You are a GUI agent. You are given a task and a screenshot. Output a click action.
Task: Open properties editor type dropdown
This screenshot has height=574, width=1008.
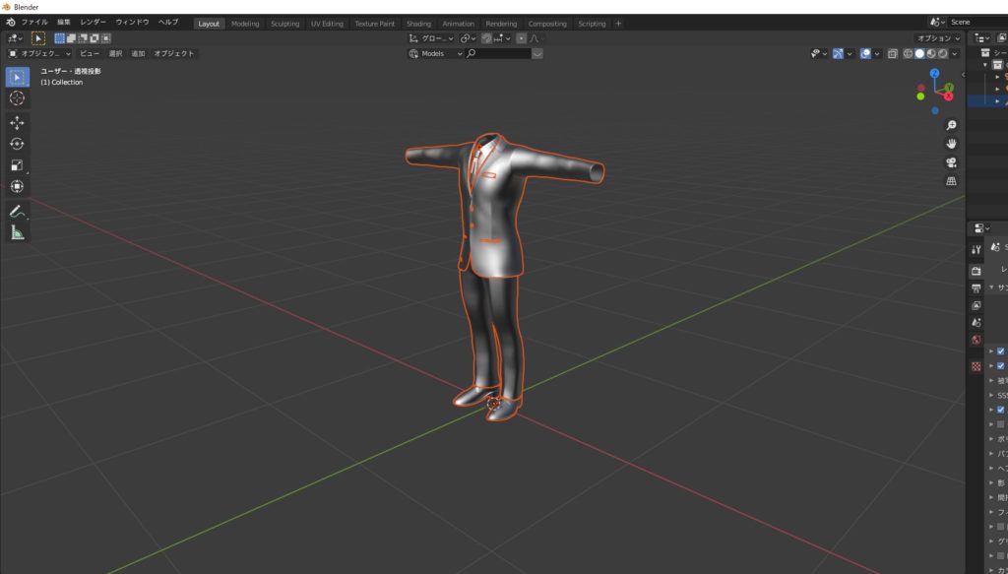pos(981,228)
